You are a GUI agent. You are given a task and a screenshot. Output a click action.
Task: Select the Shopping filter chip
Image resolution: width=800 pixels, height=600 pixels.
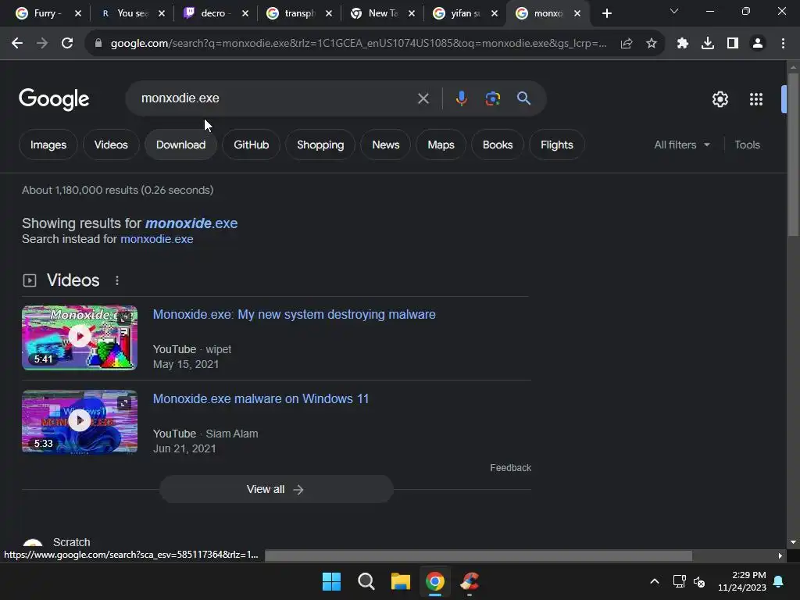coord(320,145)
